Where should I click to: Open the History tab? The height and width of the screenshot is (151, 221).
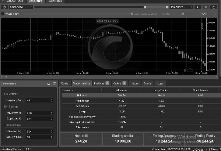pyautogui.click(x=134, y=83)
